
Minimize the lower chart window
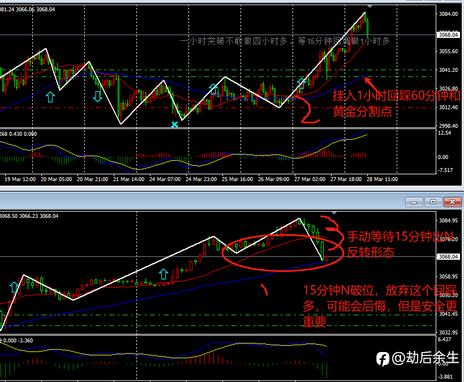[414, 202]
